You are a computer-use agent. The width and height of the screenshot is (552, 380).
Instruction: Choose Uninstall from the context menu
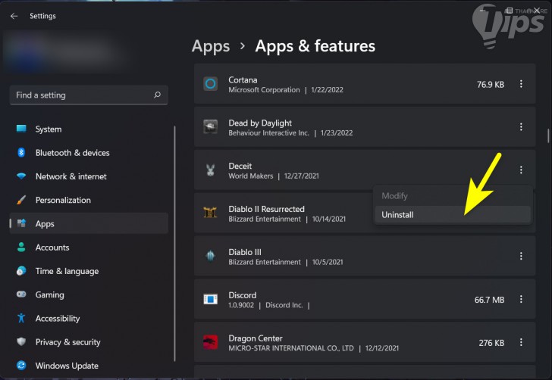(x=397, y=215)
